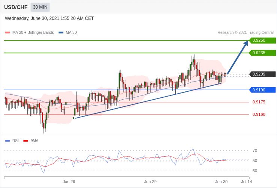
Task: Click the timestamp Wednesday, June 30, 2021
Action: pyautogui.click(x=49, y=18)
